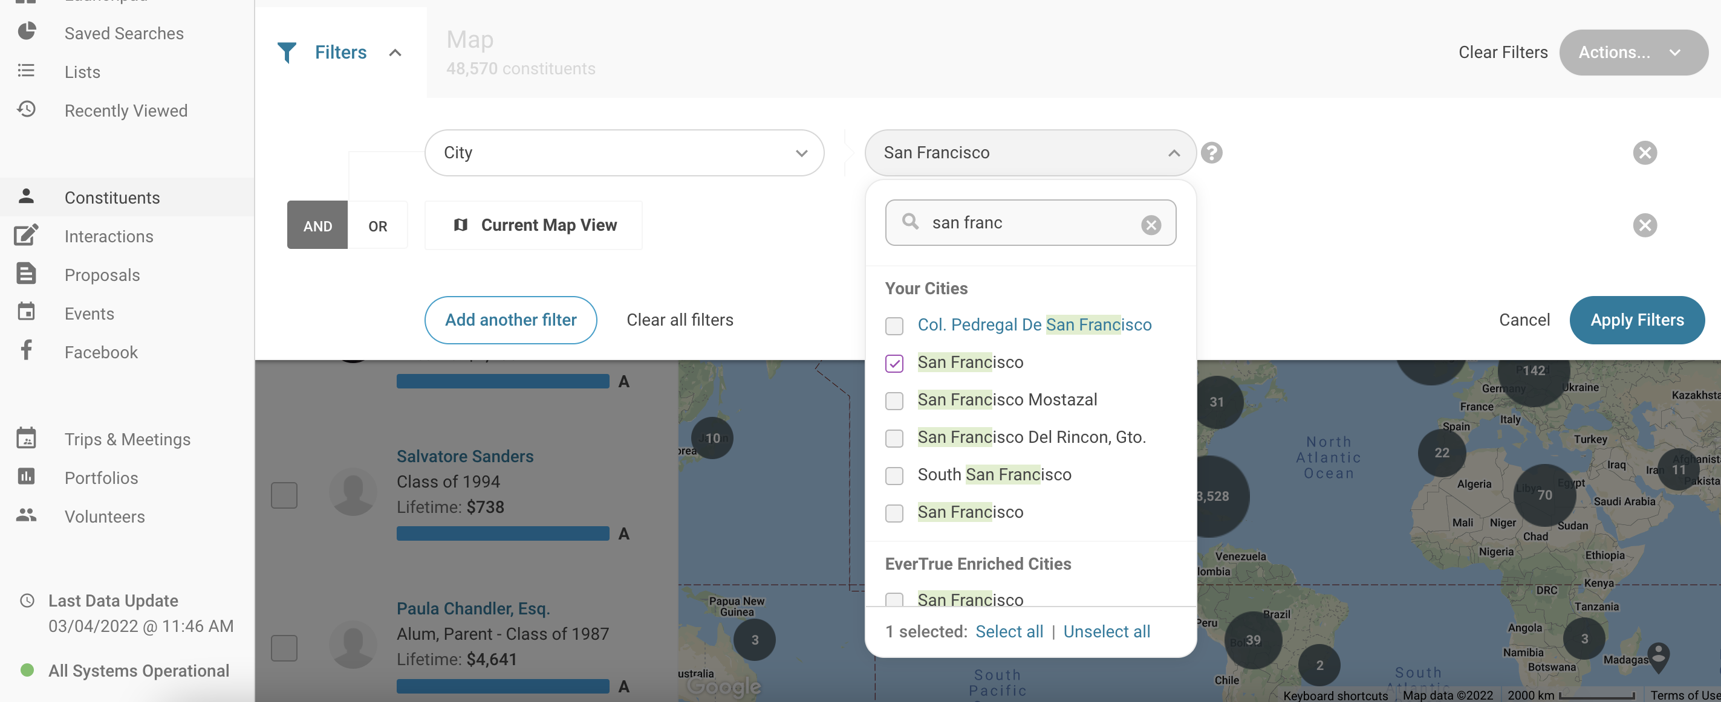
Task: Uncheck the selected San Francisco city
Action: pyautogui.click(x=894, y=363)
